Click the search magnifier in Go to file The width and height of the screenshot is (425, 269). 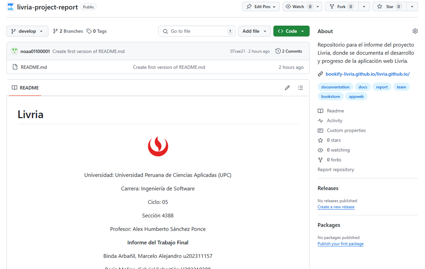coord(165,31)
